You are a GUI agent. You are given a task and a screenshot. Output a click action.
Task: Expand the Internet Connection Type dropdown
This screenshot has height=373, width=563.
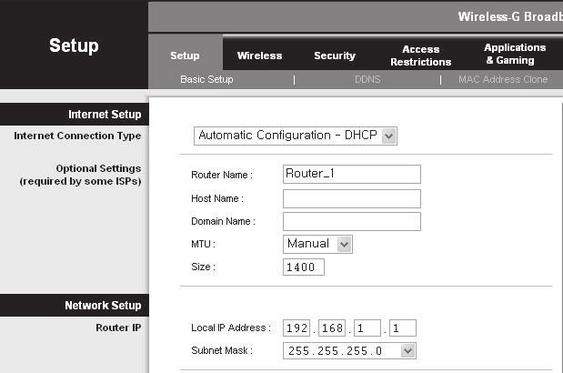coord(296,136)
